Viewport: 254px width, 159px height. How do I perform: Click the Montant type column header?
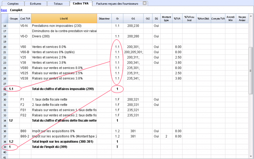pyautogui.click(x=166, y=18)
